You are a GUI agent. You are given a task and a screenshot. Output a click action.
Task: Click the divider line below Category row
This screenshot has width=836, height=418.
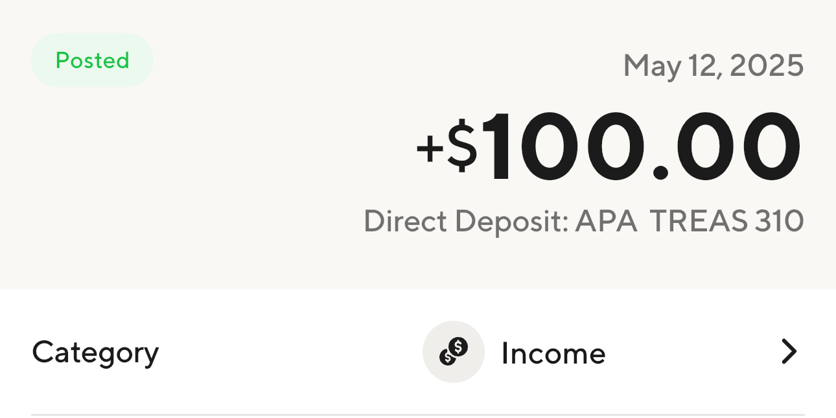pyautogui.click(x=418, y=414)
